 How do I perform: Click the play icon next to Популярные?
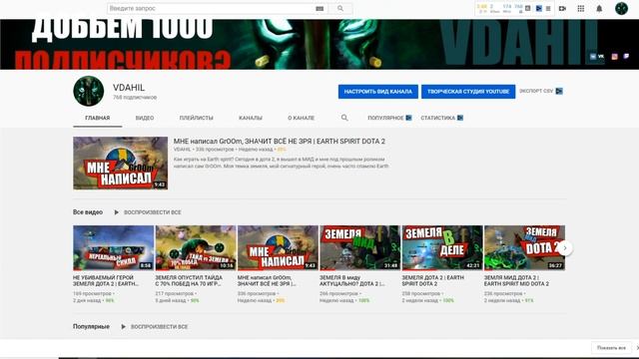(x=123, y=326)
